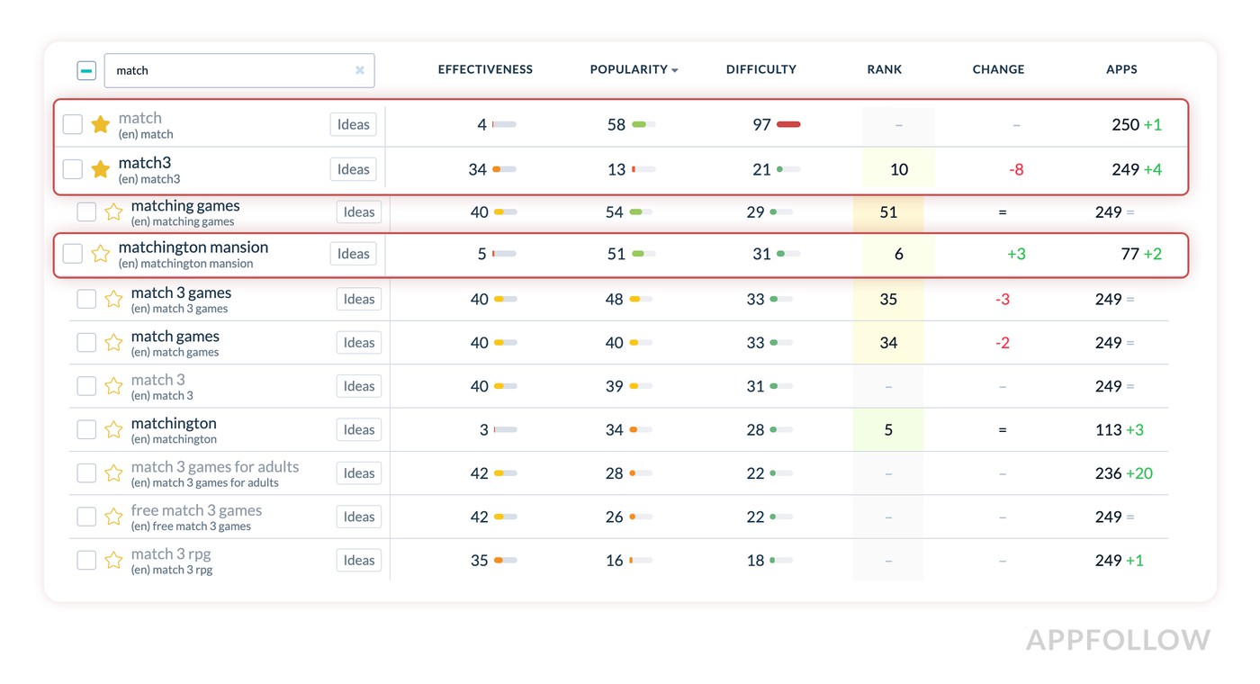Screen dimensions: 1260x684
Task: Open Ideas for 'match 3 games for adults'
Action: pyautogui.click(x=358, y=473)
